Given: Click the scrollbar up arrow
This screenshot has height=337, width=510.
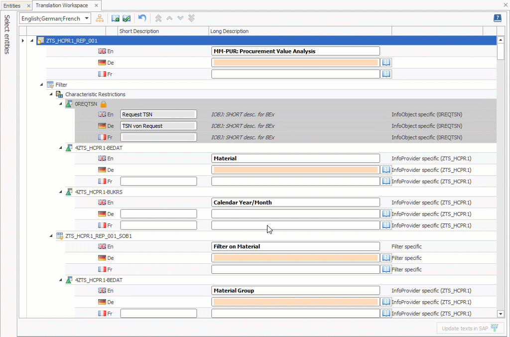Looking at the screenshot, I should (x=501, y=40).
